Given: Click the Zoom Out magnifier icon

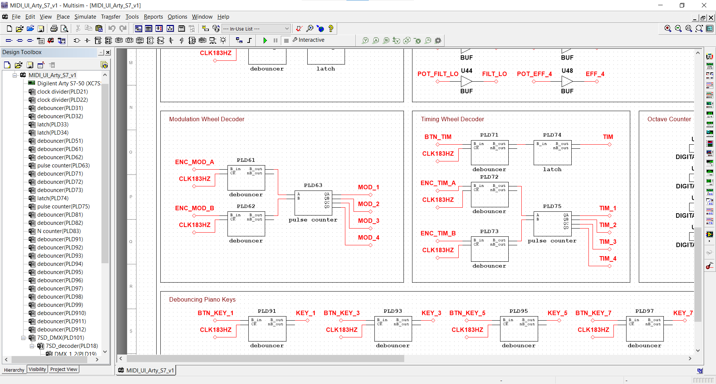Looking at the screenshot, I should (678, 28).
